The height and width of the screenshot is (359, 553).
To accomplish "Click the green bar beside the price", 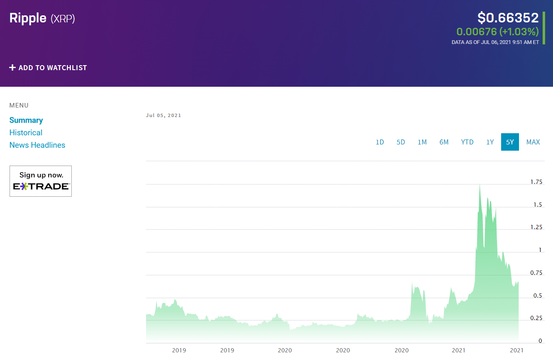I will click(543, 28).
